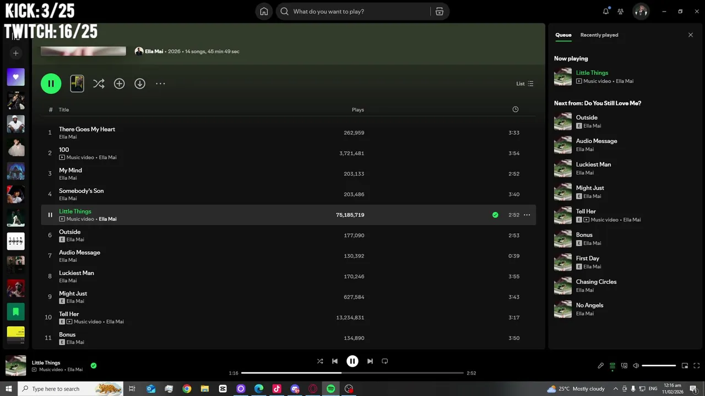Toggle the saved checkmark on Little Things row
The width and height of the screenshot is (705, 396).
[495, 215]
